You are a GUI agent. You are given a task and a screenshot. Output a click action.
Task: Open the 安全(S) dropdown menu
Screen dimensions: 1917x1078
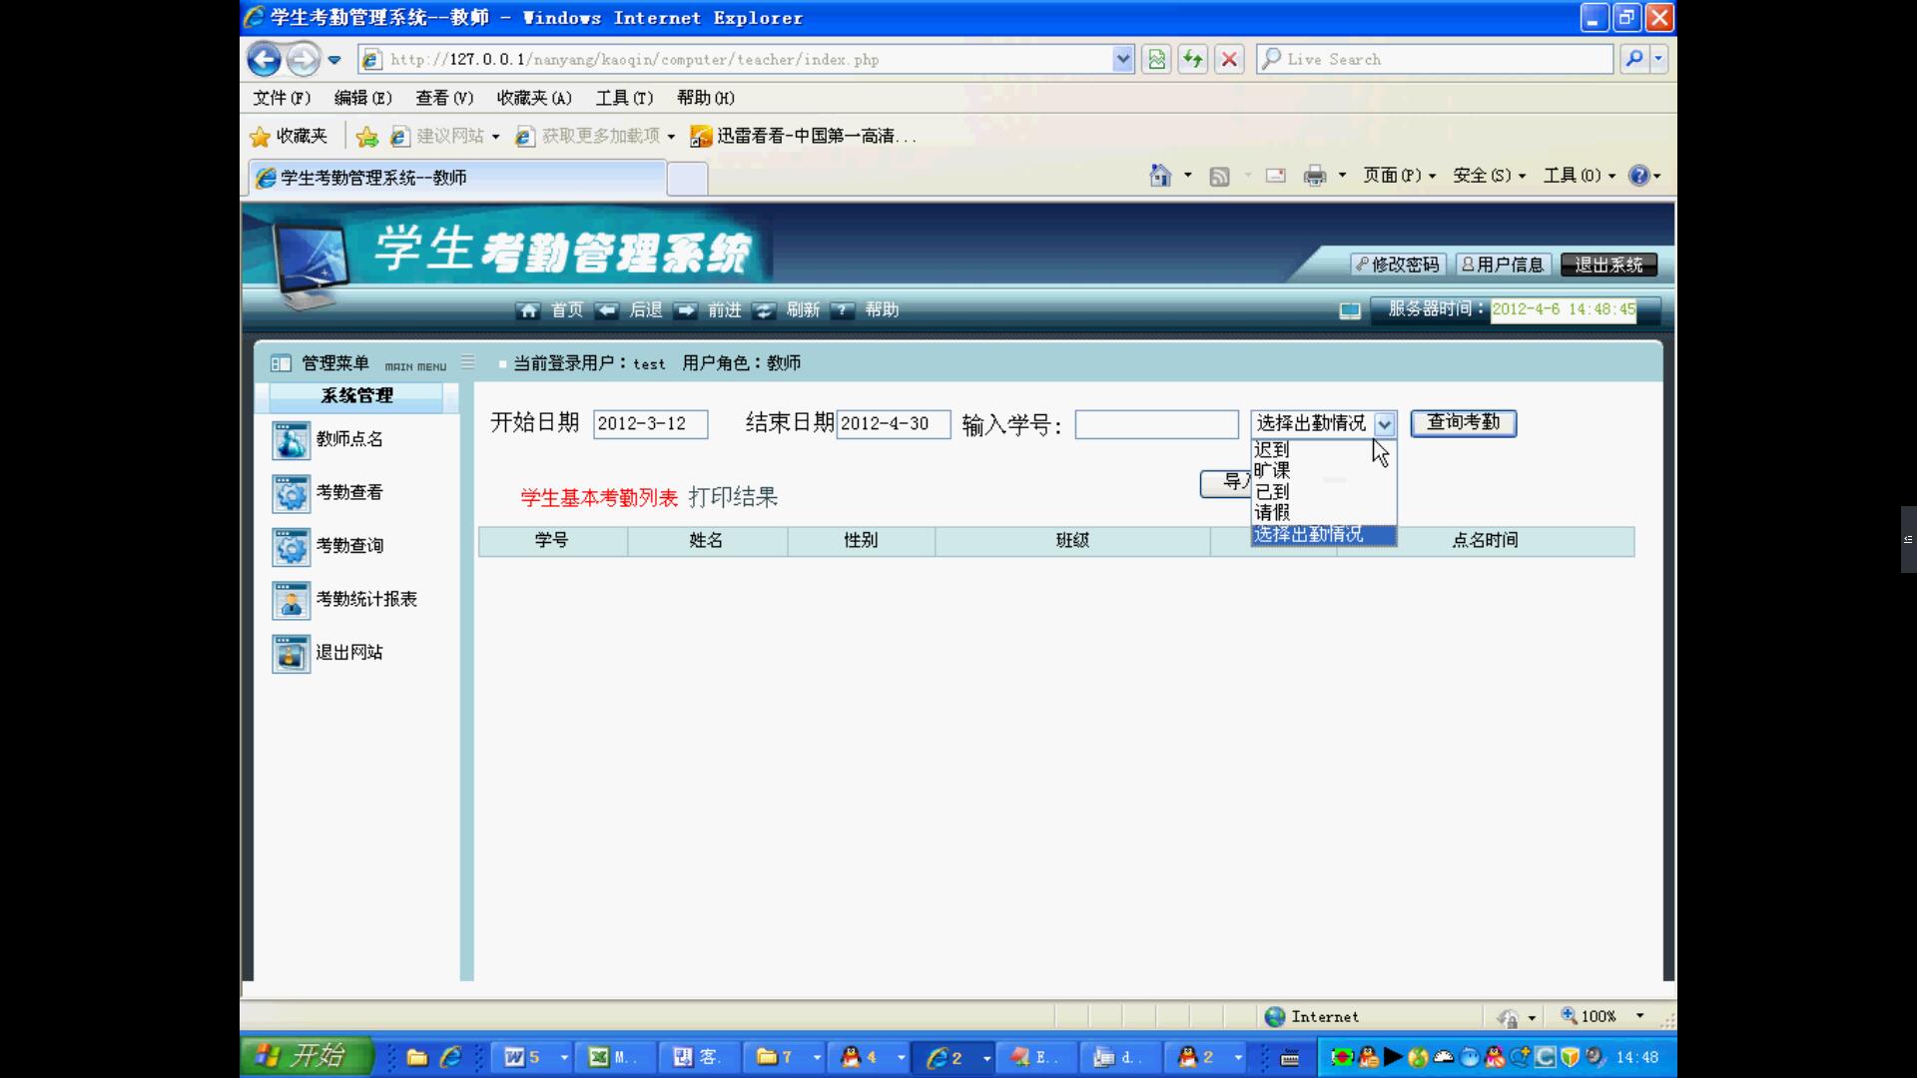tap(1489, 176)
